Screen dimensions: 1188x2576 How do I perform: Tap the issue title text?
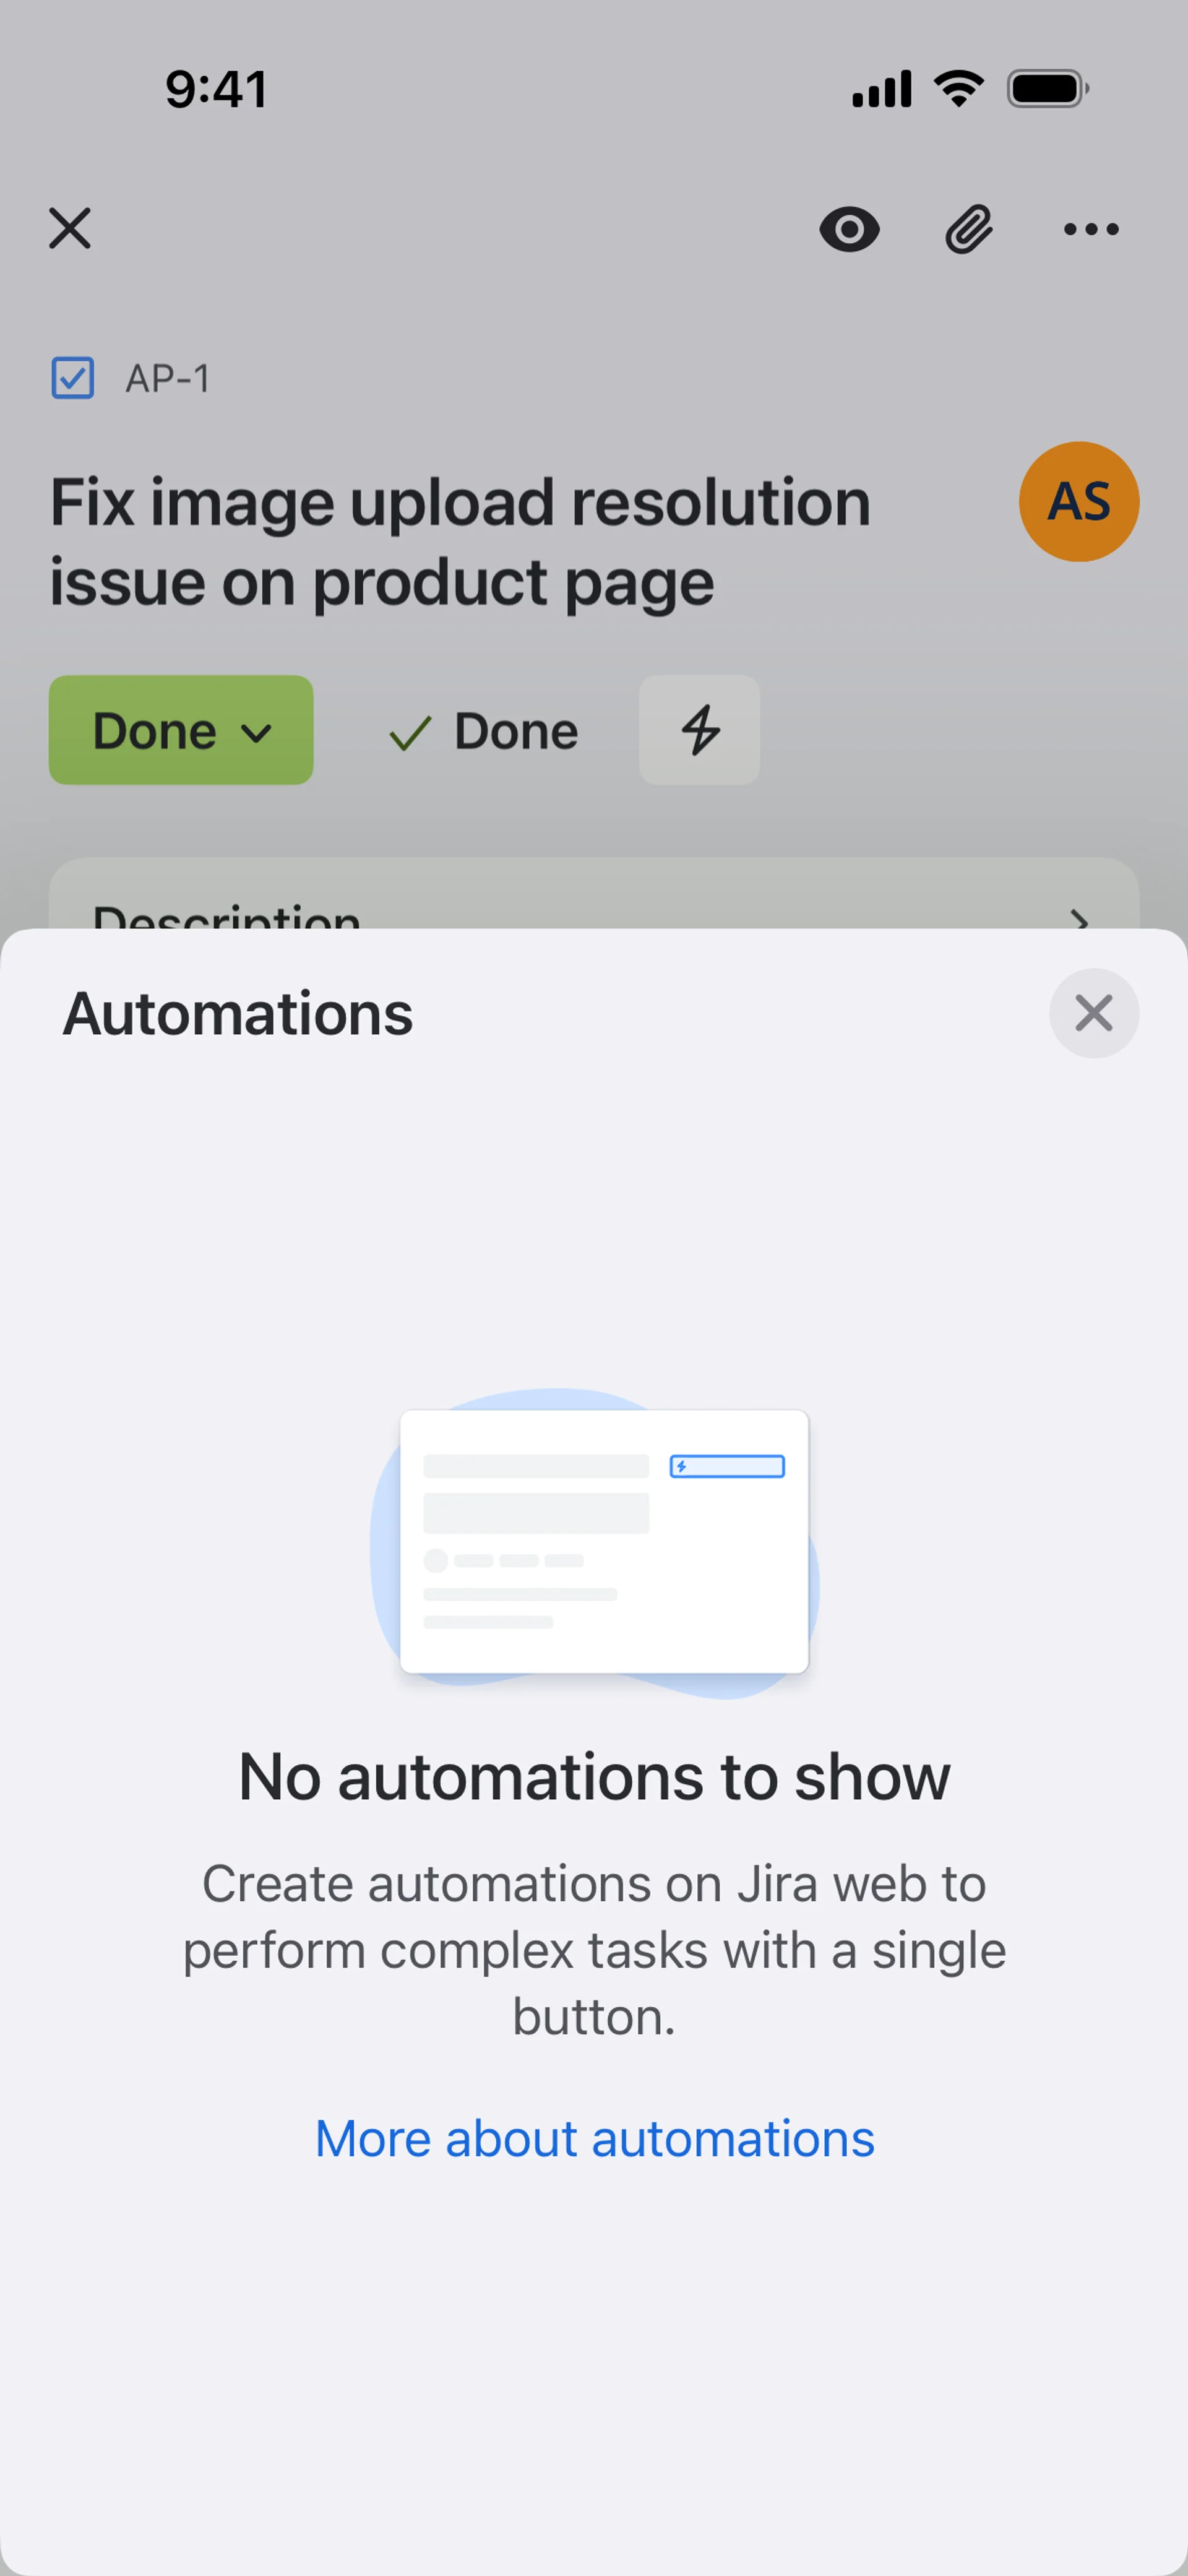[460, 541]
